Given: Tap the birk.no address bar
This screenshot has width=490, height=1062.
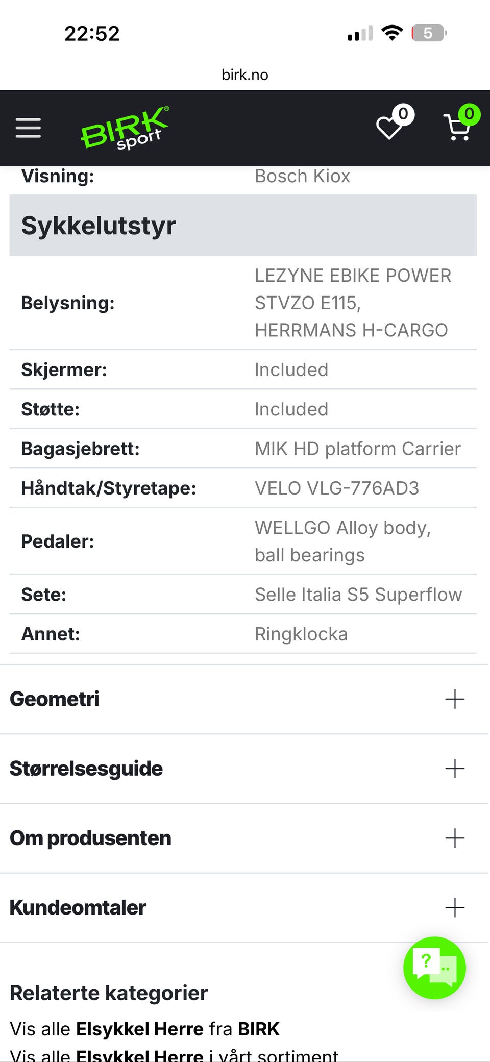Looking at the screenshot, I should pyautogui.click(x=245, y=75).
